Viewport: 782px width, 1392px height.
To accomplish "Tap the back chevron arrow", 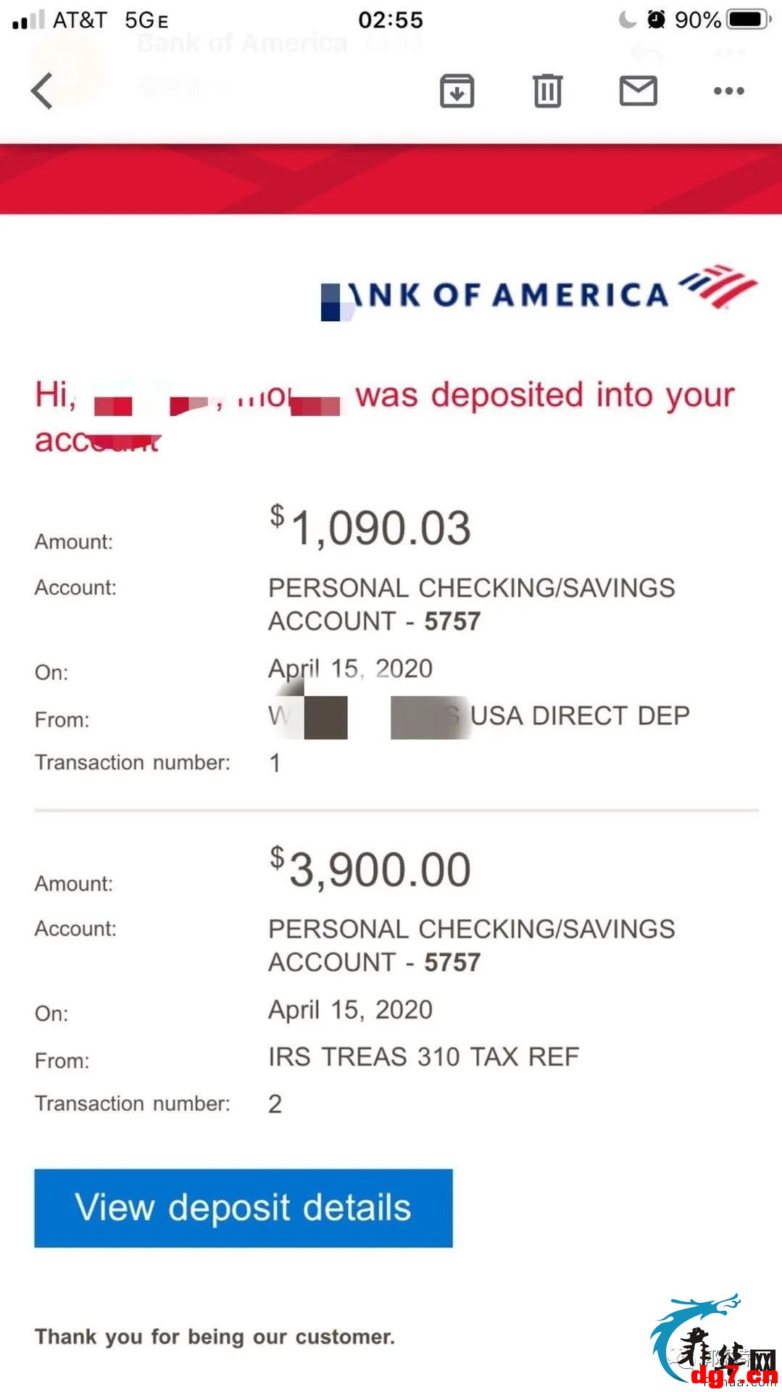I will (42, 91).
